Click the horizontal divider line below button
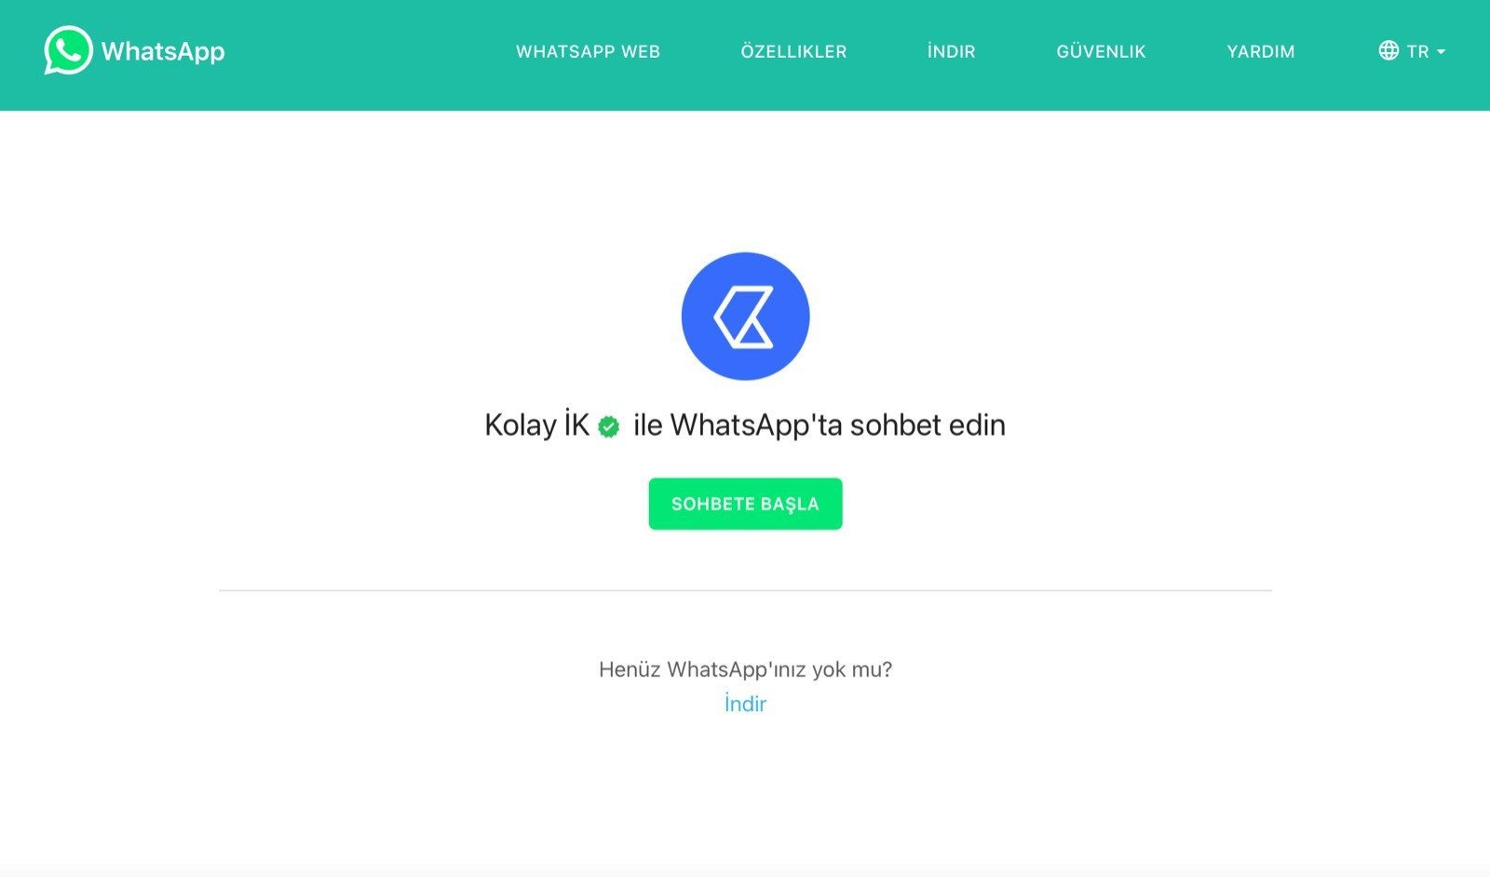Viewport: 1490px width, 877px height. click(x=745, y=590)
